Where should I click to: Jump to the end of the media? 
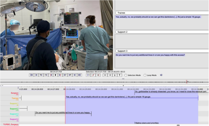pos(79,75)
